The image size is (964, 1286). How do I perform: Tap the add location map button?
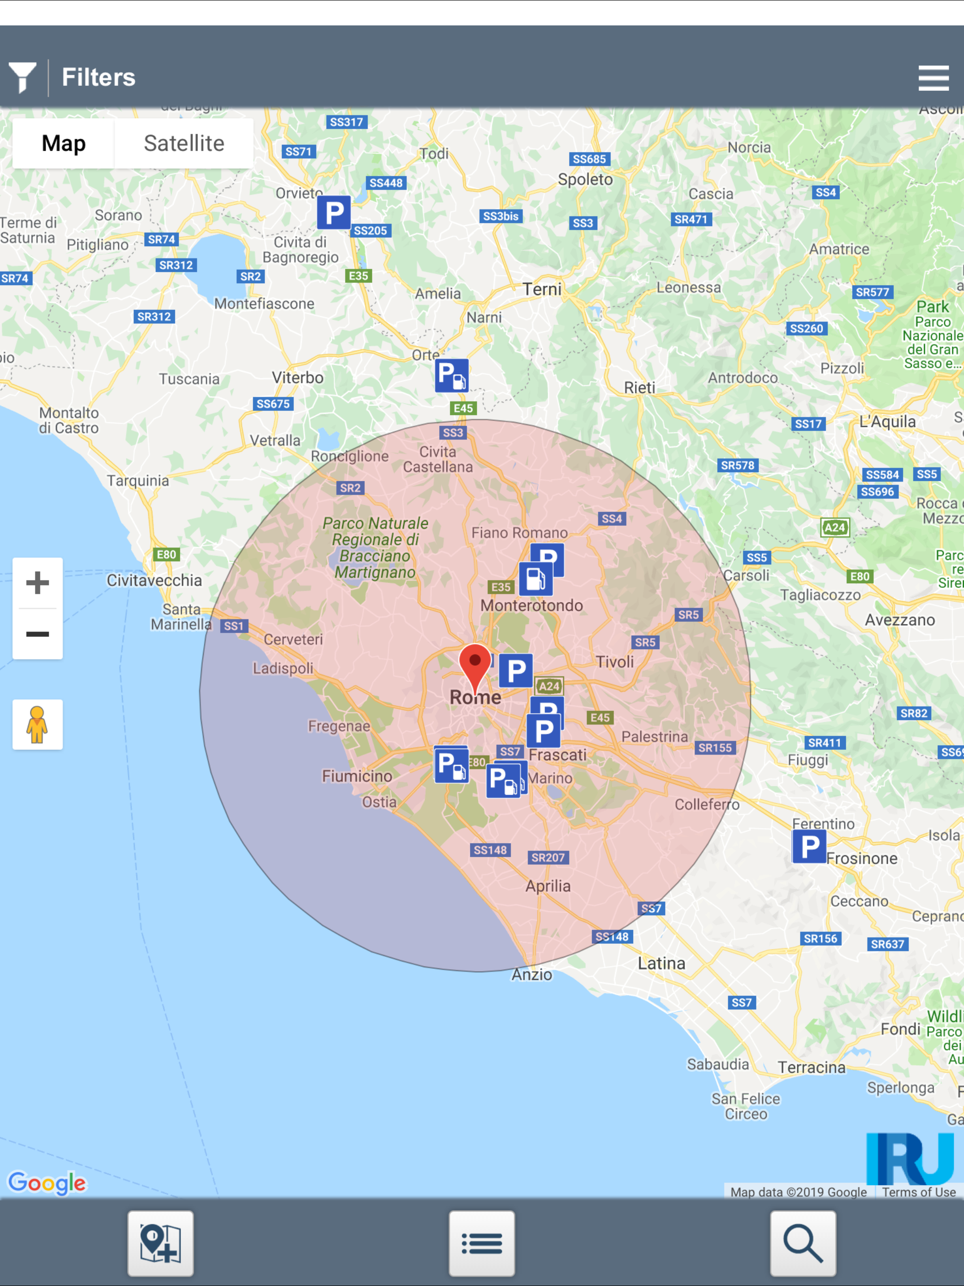161,1243
